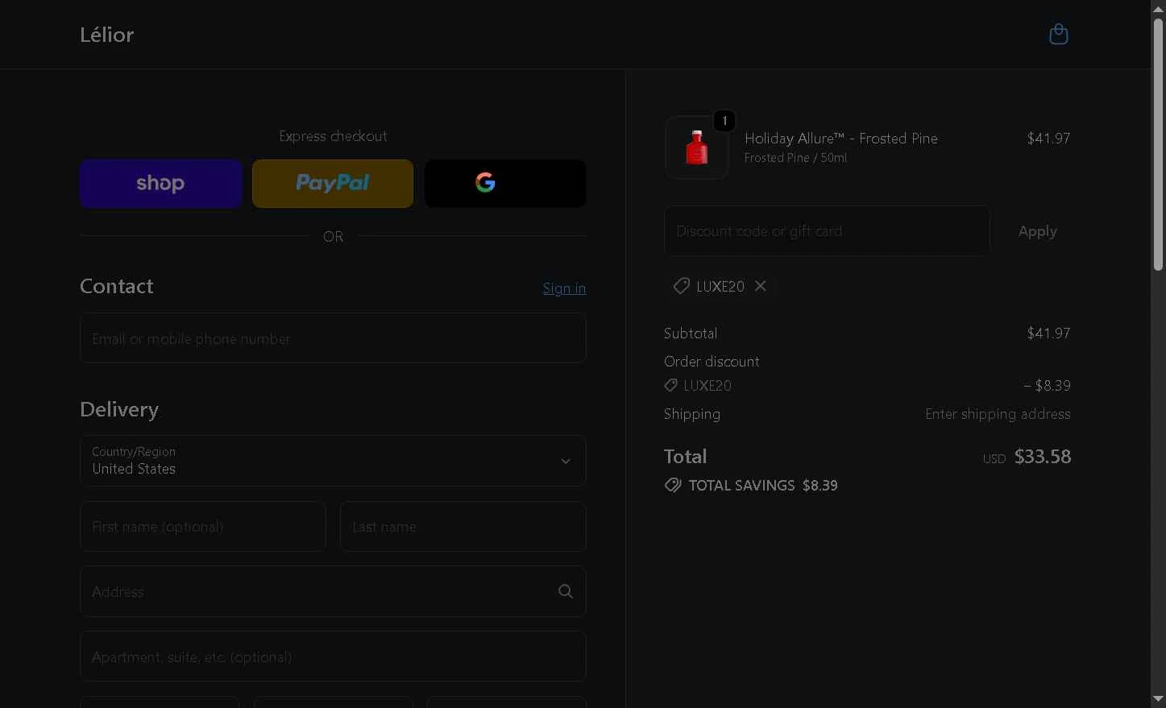Click the 'Enter shipping address' text
The width and height of the screenshot is (1166, 708).
[x=998, y=414]
